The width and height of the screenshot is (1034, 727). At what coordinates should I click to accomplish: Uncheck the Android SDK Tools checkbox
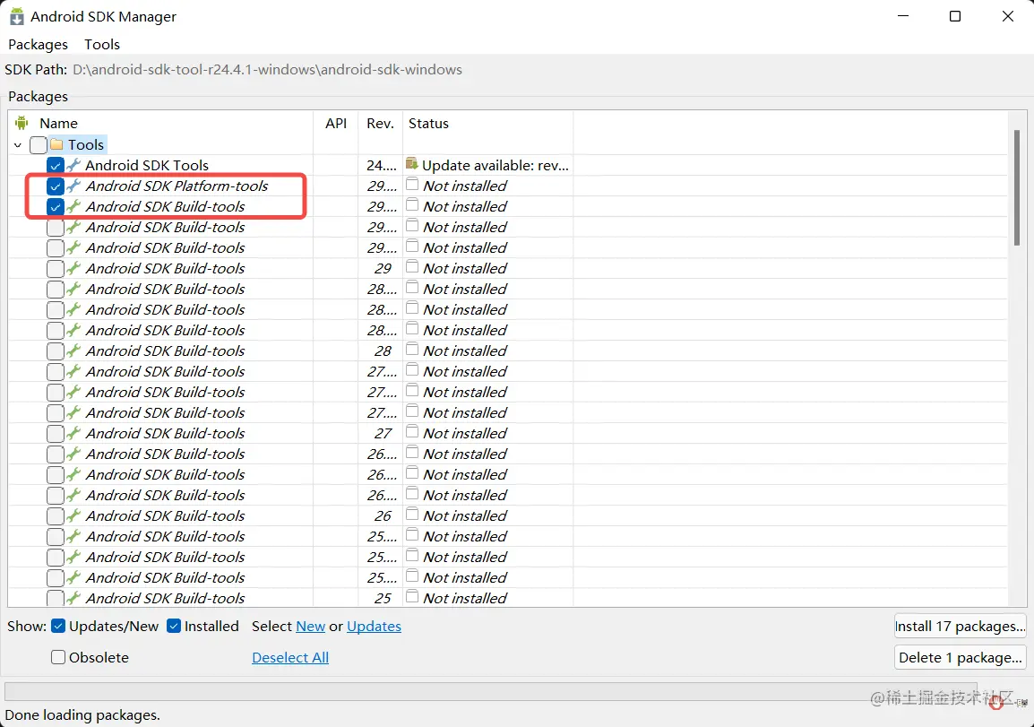tap(56, 165)
